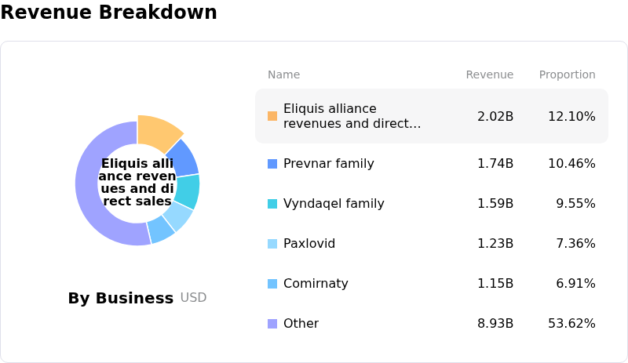Image resolution: width=628 pixels, height=363 pixels.
Task: Click the Comirnaty legend color square
Action: [x=272, y=284]
